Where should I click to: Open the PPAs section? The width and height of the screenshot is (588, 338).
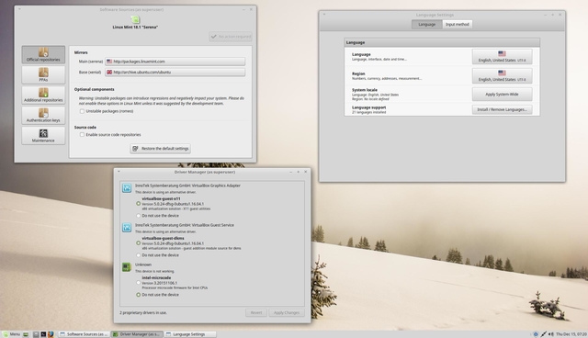[x=43, y=75]
